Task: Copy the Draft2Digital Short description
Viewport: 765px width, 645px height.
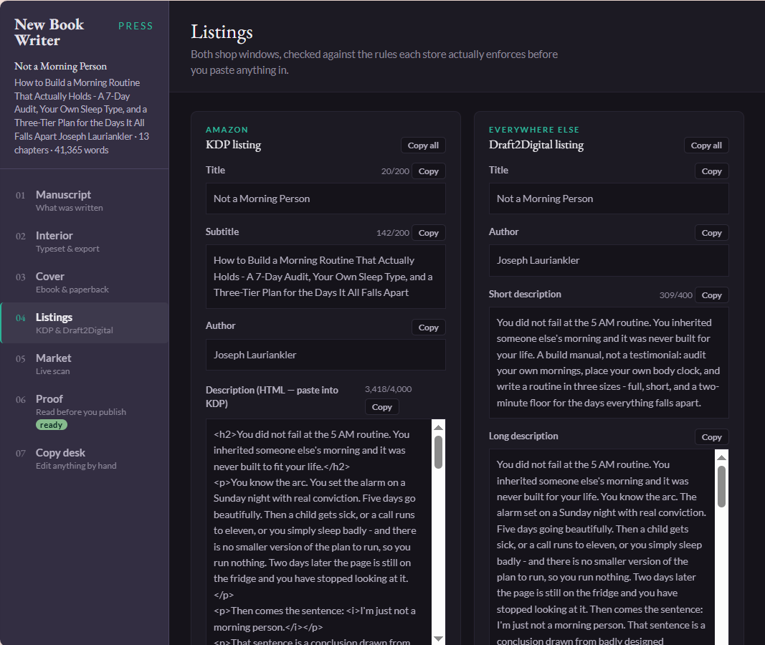Action: click(711, 295)
